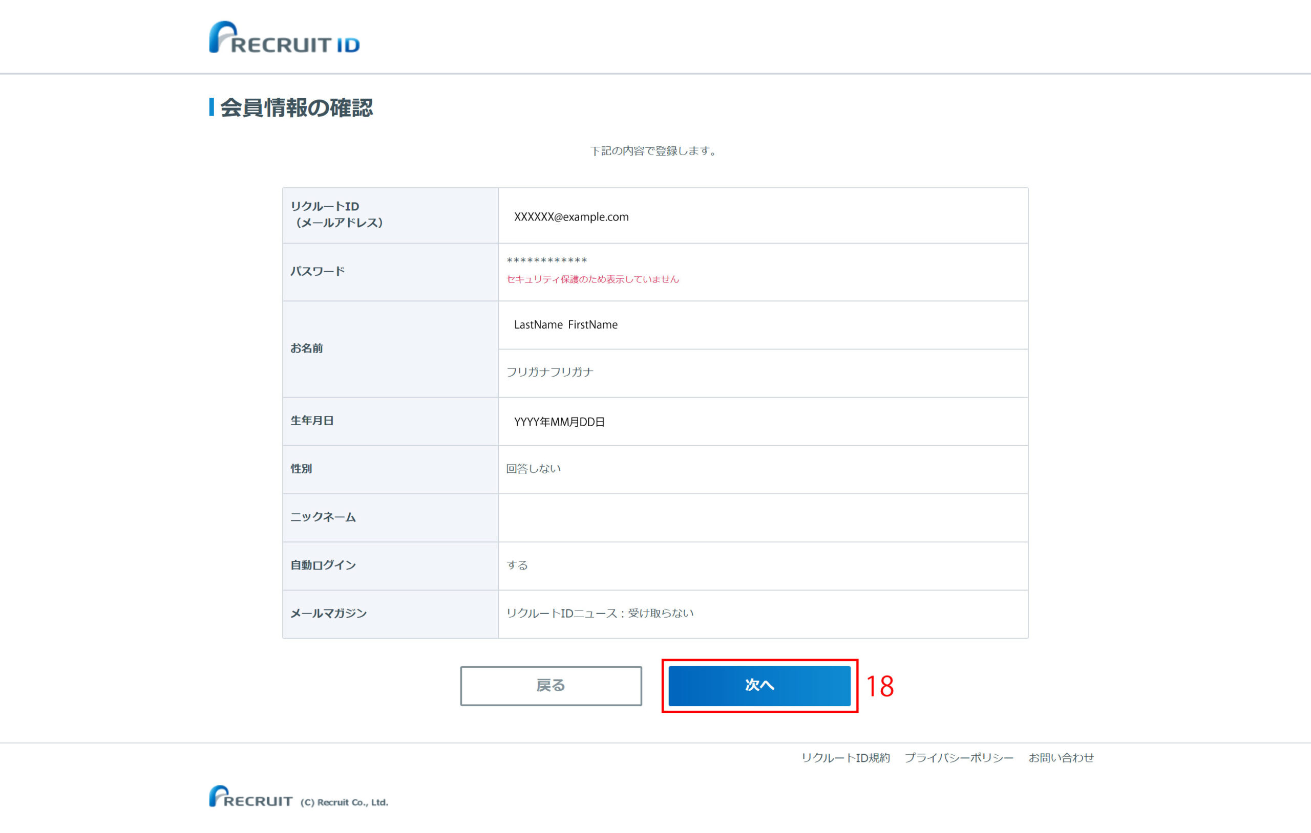This screenshot has height=833, width=1311.
Task: Click the 会員情報の確認 page heading
Action: 296,107
